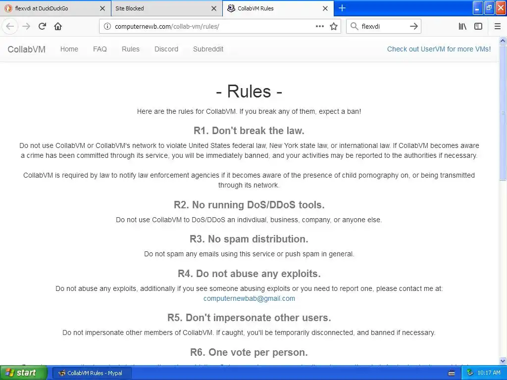Open the Discord nav link
This screenshot has height=380, width=507.
coord(166,49)
